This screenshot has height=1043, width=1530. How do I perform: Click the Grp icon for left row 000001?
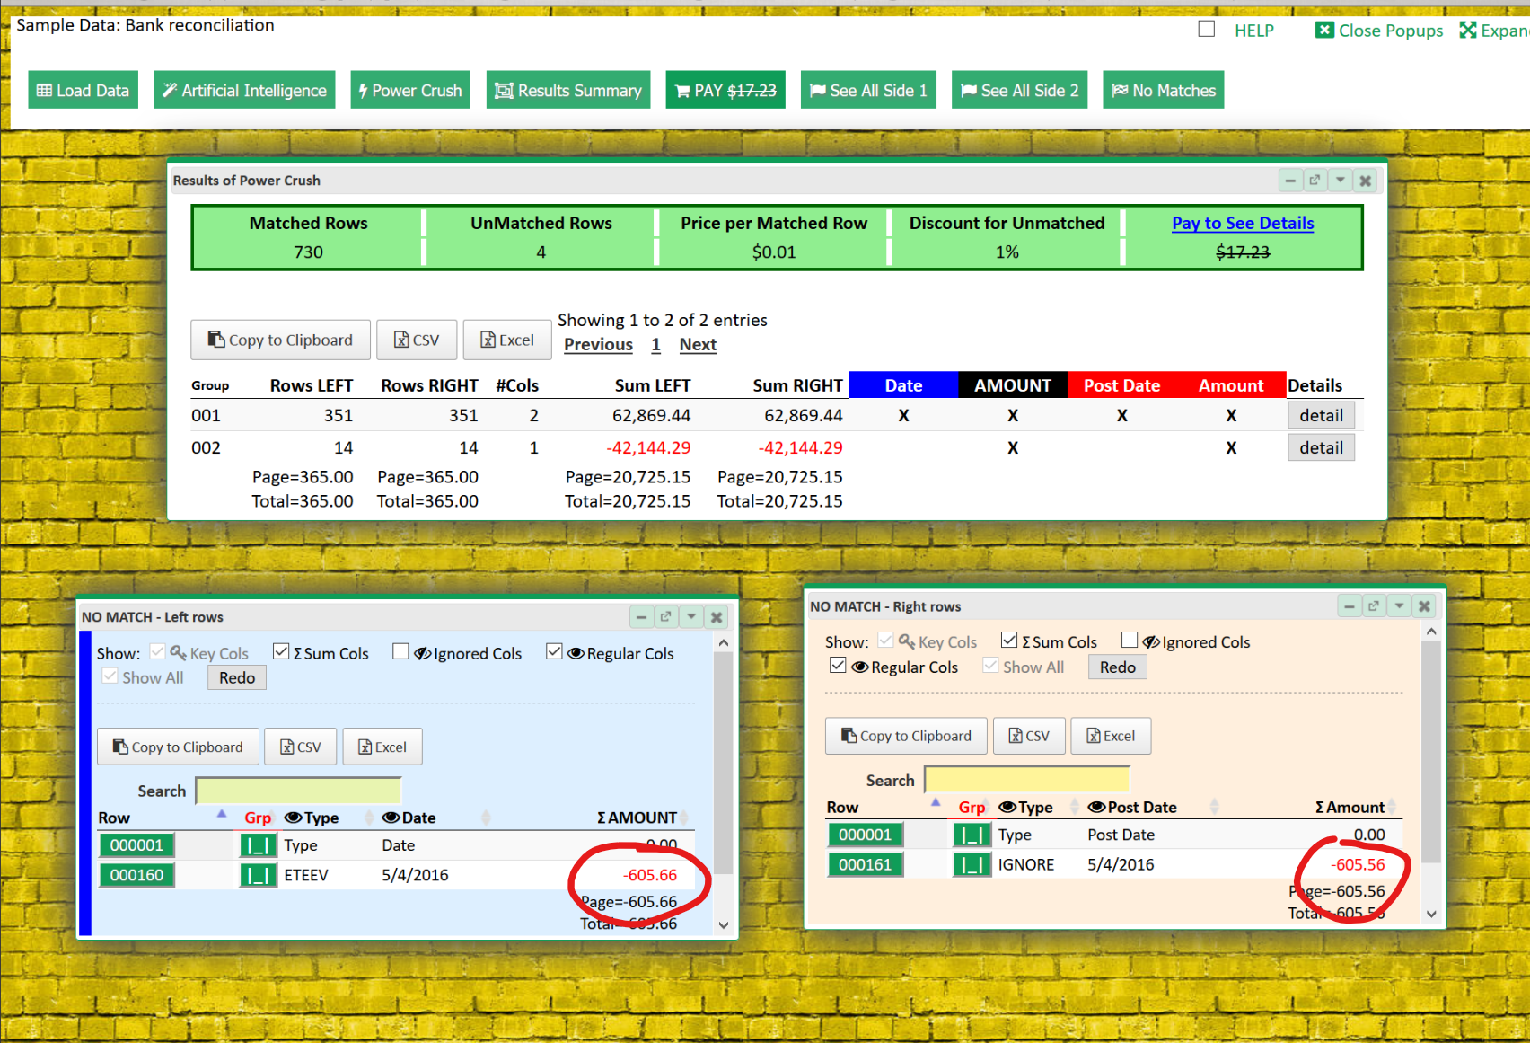(258, 845)
